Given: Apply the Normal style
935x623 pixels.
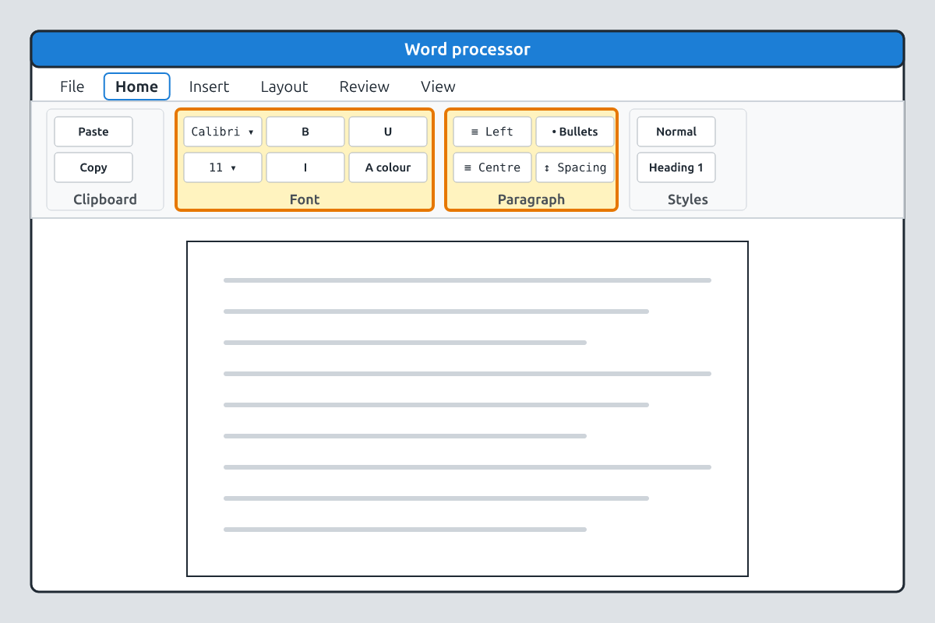Looking at the screenshot, I should pos(676,132).
